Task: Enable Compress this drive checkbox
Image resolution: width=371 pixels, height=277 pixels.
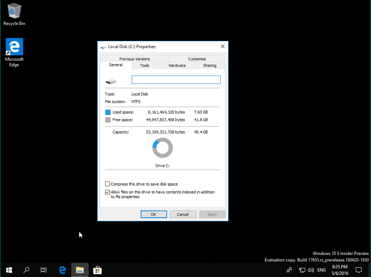Action: point(108,184)
